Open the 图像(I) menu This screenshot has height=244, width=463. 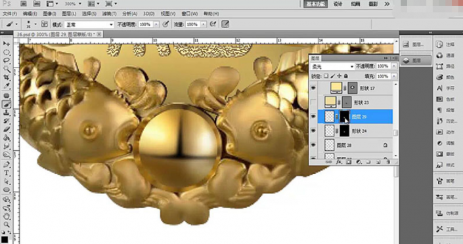(49, 14)
